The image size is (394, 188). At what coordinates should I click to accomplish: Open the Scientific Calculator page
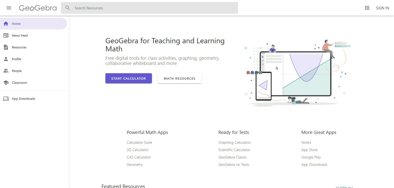[x=234, y=150]
